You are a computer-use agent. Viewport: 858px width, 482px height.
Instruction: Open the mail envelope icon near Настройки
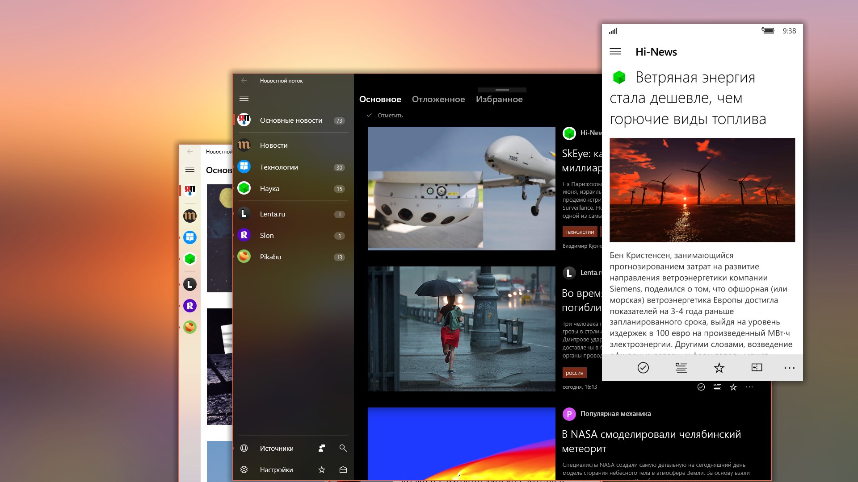(x=342, y=470)
